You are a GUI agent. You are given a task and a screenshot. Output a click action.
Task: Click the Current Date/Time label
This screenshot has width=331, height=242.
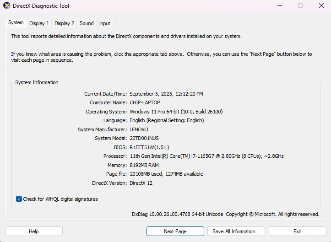106,94
